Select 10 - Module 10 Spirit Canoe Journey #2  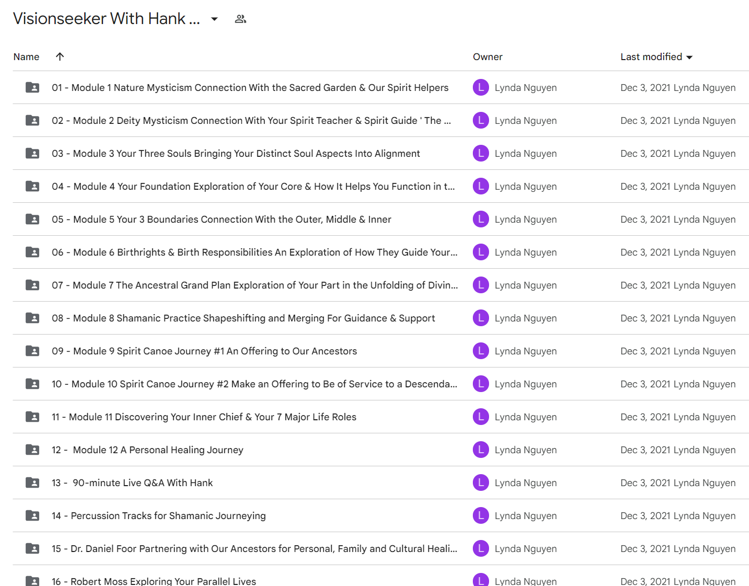[255, 384]
